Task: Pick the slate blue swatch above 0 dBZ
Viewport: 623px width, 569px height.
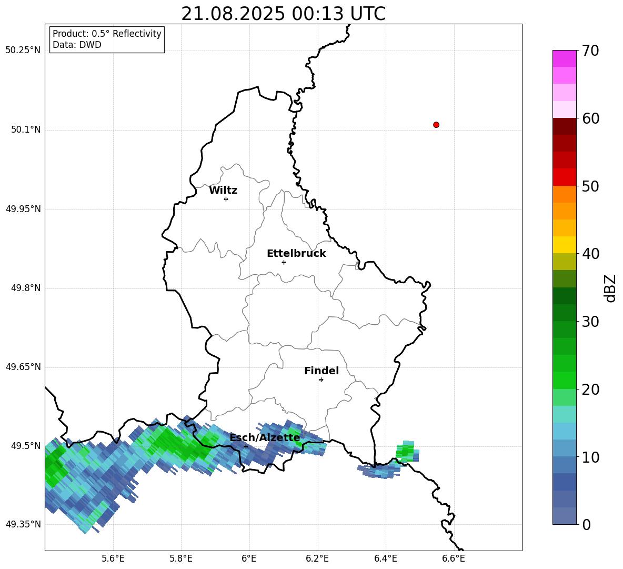Action: (564, 516)
